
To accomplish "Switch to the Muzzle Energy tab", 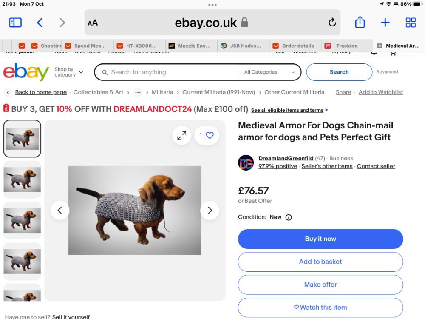I will [191, 46].
